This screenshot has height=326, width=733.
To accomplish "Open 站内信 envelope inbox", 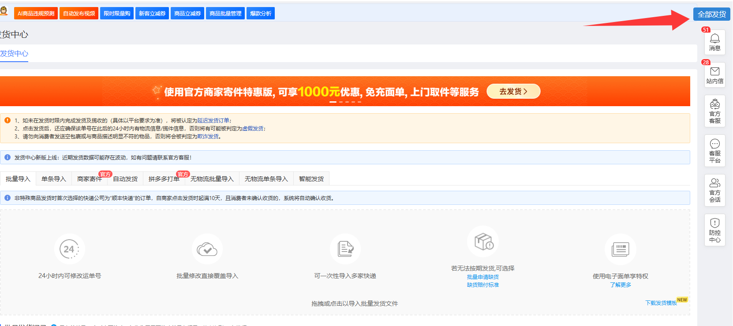I will point(714,75).
